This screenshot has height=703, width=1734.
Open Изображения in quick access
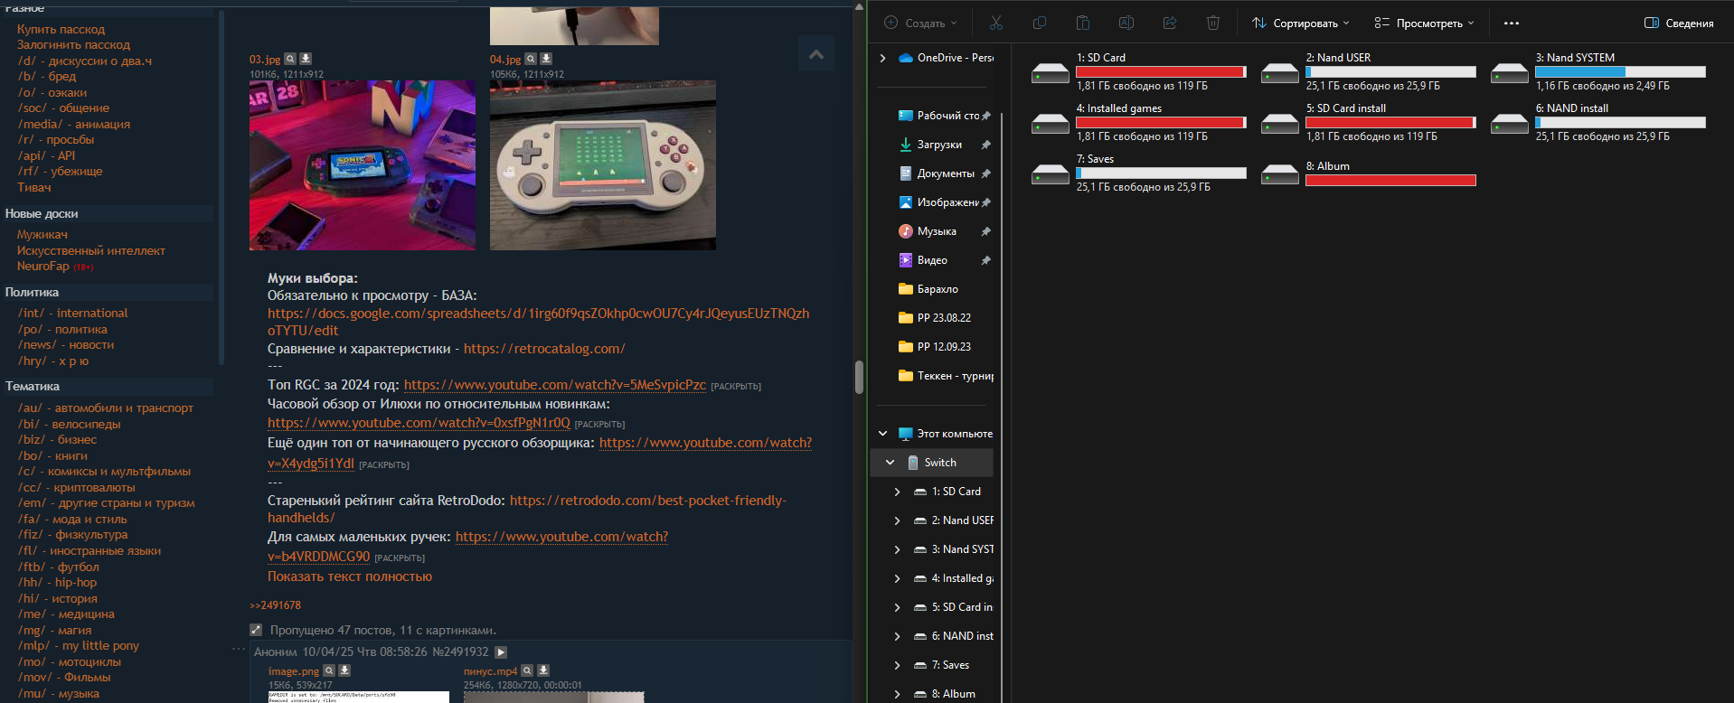click(x=940, y=202)
